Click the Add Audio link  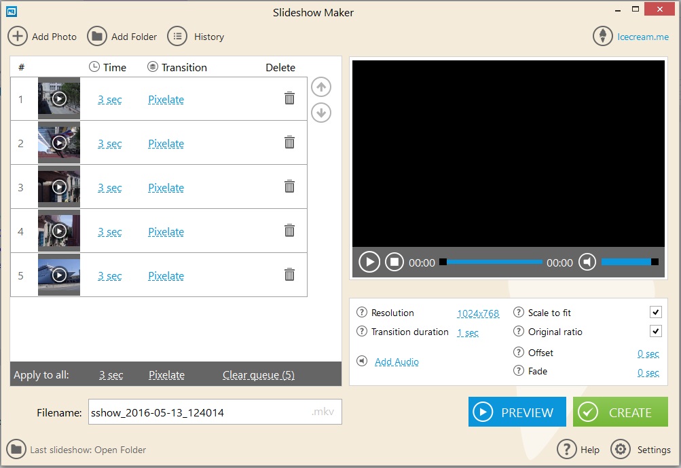point(397,362)
